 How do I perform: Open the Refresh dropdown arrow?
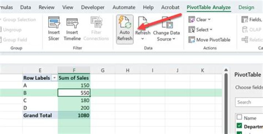pyautogui.click(x=142, y=39)
